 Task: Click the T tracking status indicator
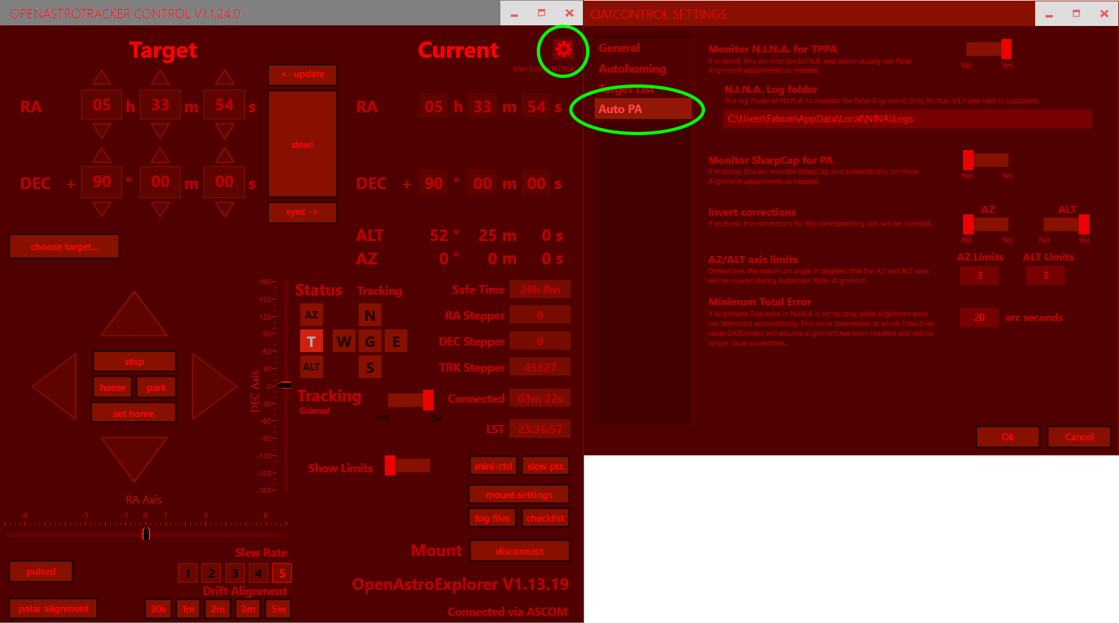[x=311, y=341]
